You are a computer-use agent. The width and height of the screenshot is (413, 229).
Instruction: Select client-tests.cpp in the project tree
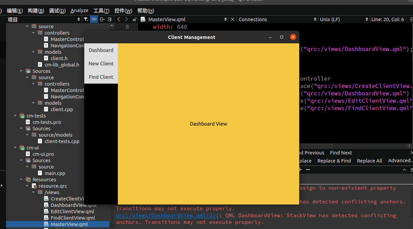pos(62,141)
